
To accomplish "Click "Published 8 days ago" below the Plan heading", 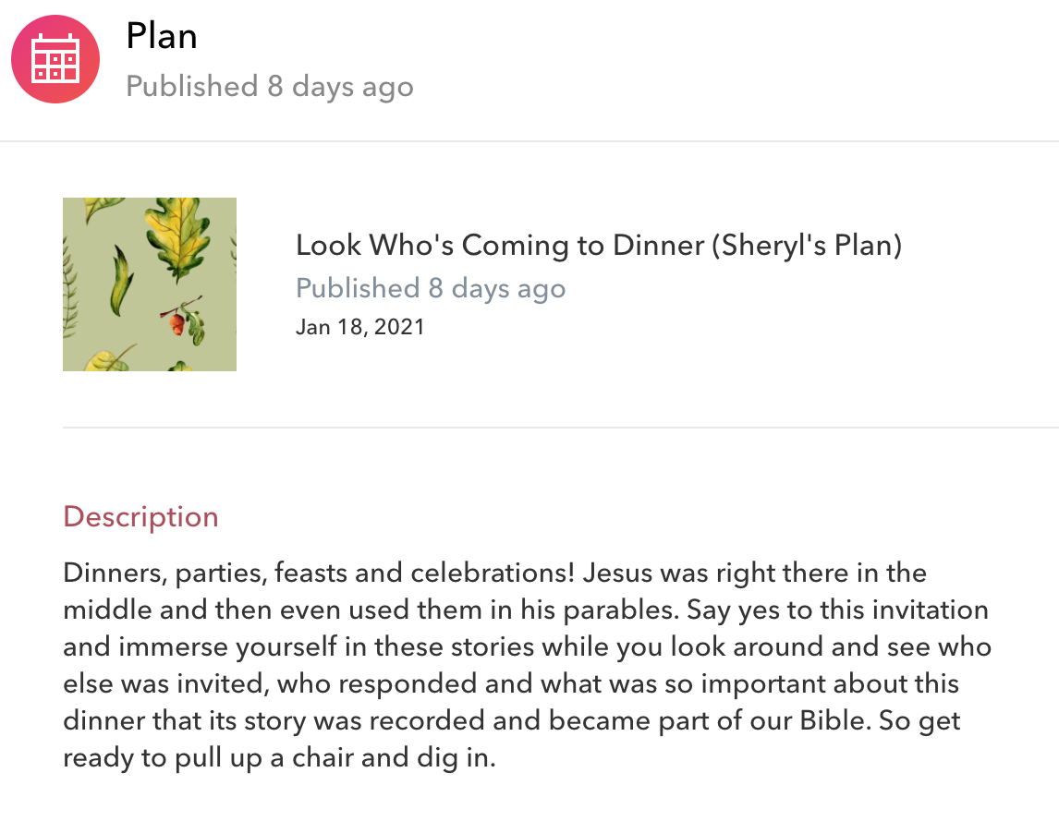I will (x=269, y=87).
